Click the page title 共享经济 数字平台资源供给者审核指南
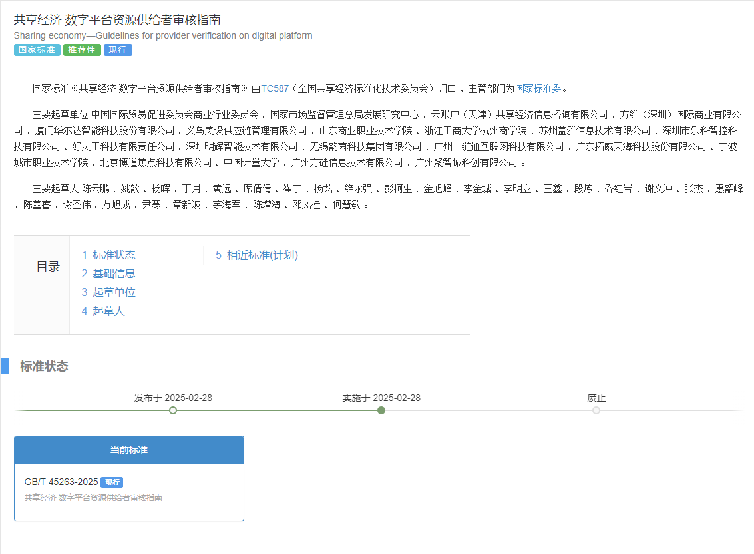754x554 pixels. (x=117, y=20)
